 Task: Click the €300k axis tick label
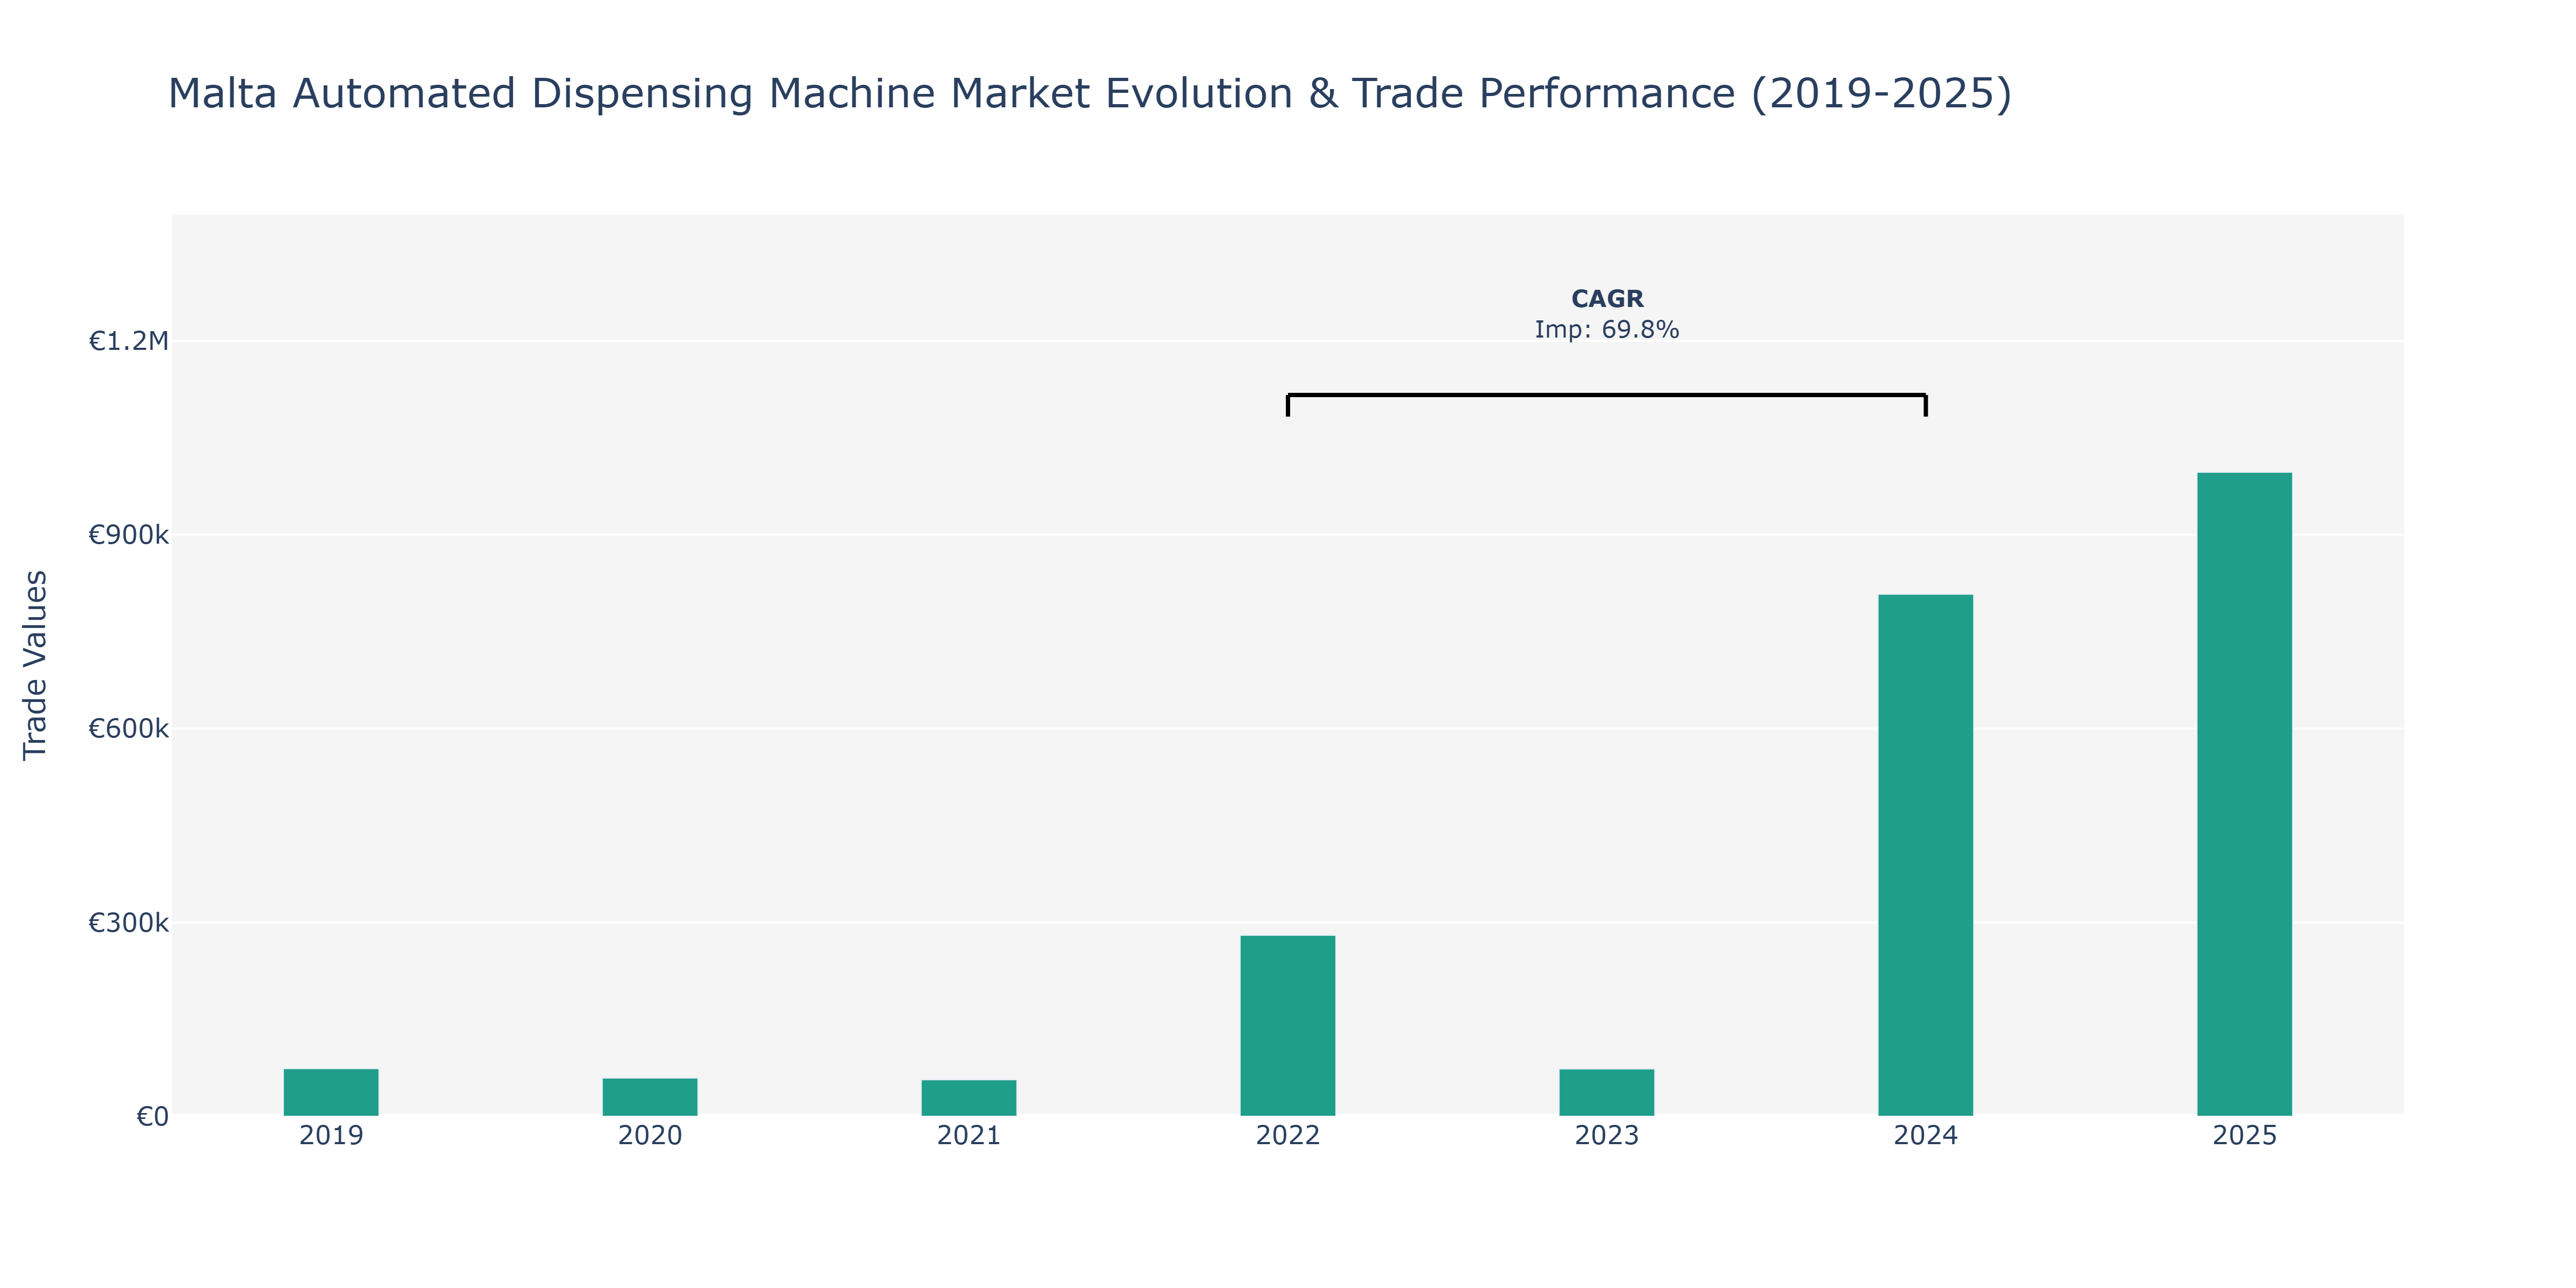[129, 923]
